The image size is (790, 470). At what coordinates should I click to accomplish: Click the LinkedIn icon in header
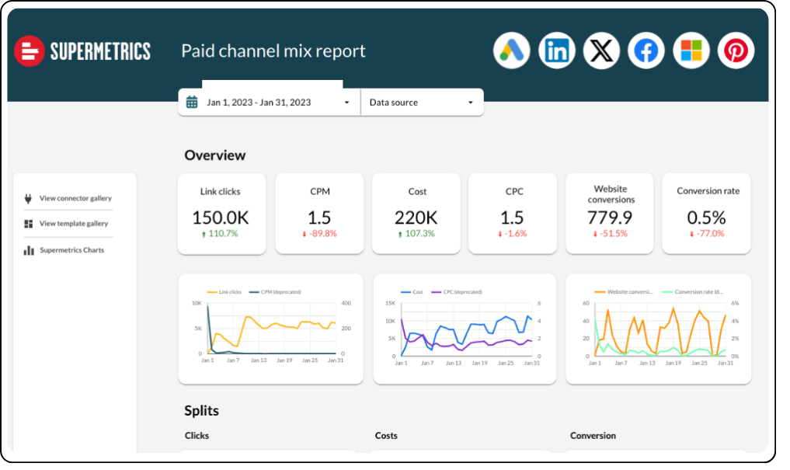click(556, 51)
